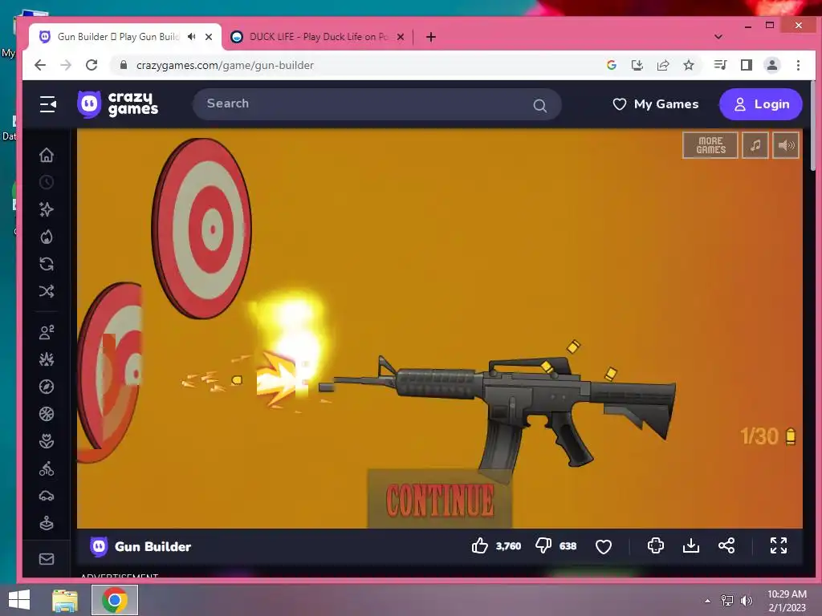This screenshot has height=616, width=822.
Task: Click the CrazyGames logo
Action: click(117, 103)
